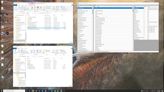The image size is (164, 92).
Task: Click Properties icon in Yapped Rune Bear folder ribbon
Action: 54,8
